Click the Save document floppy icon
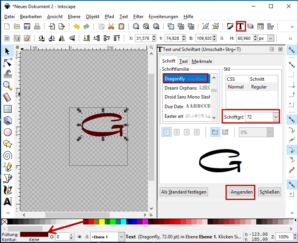 [x=27, y=26]
